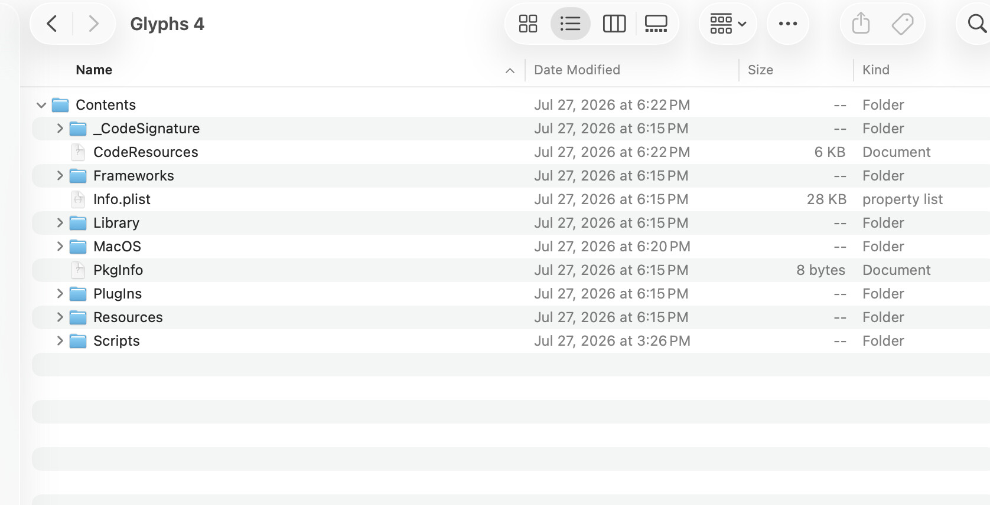Sort by the Kind column header
The image size is (990, 505).
click(876, 70)
